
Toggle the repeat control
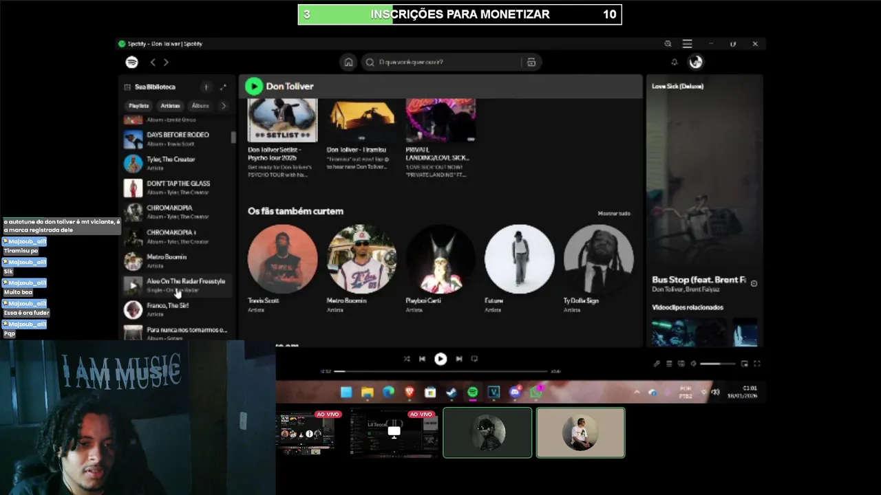click(474, 358)
